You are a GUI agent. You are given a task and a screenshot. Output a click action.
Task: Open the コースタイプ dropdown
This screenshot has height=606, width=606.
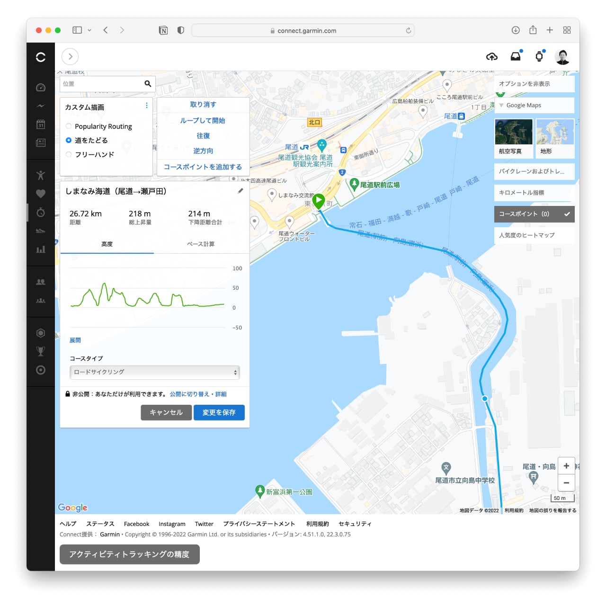[154, 372]
